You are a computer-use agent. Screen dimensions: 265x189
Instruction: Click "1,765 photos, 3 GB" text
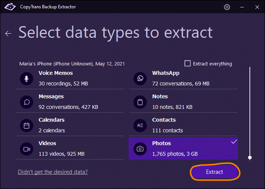(175, 154)
